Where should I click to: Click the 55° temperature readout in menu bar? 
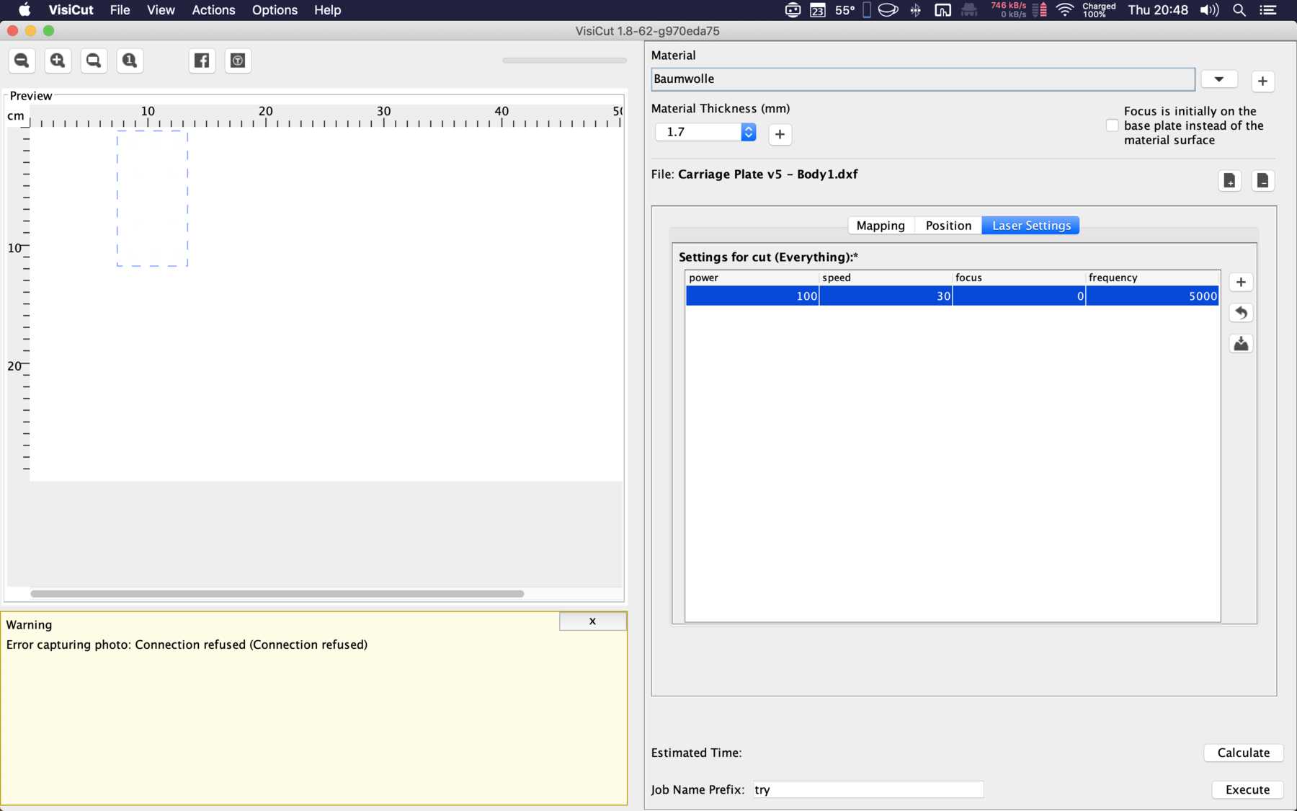click(844, 10)
